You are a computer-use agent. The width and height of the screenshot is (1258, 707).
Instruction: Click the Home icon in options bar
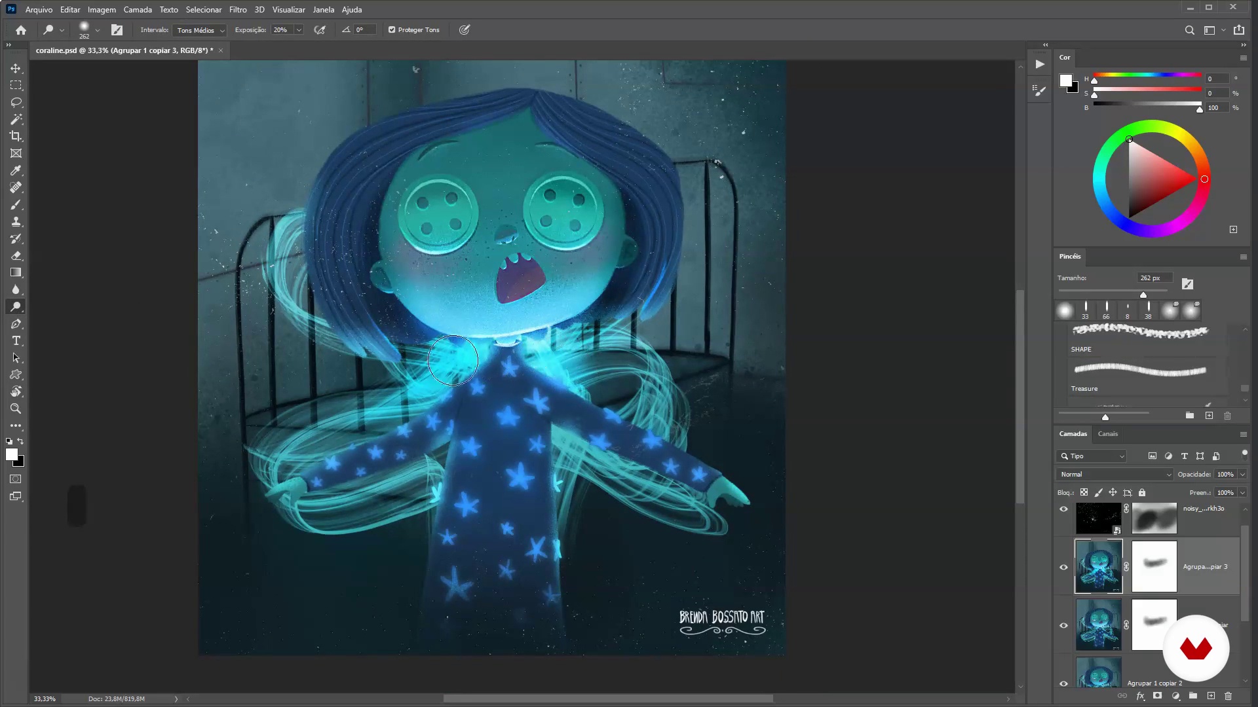coord(21,30)
